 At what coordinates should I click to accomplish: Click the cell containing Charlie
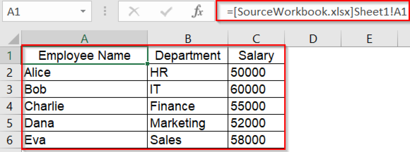(84, 106)
